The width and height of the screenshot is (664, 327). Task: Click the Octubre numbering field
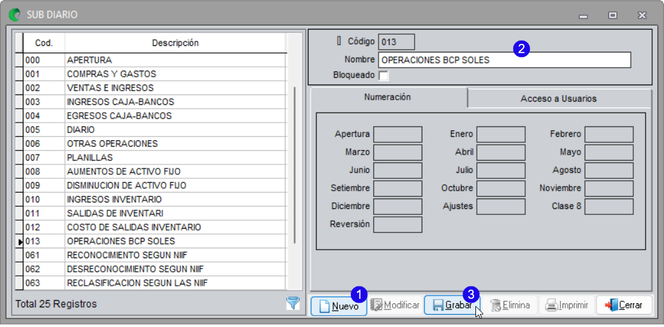point(500,189)
